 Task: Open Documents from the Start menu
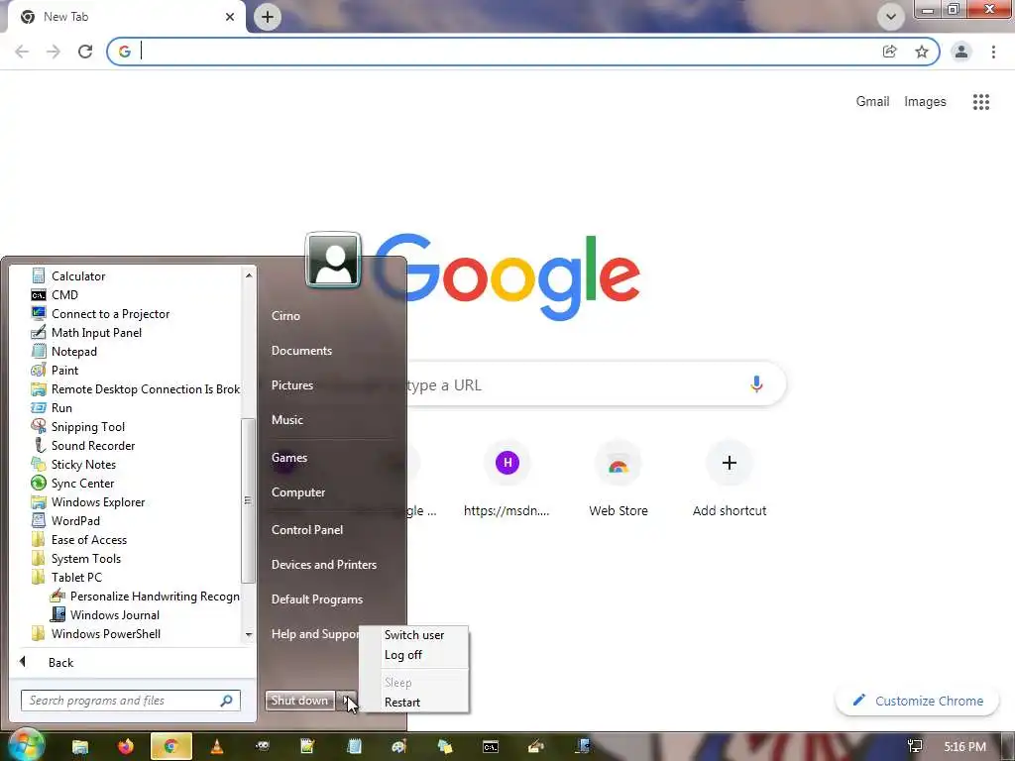(x=301, y=351)
